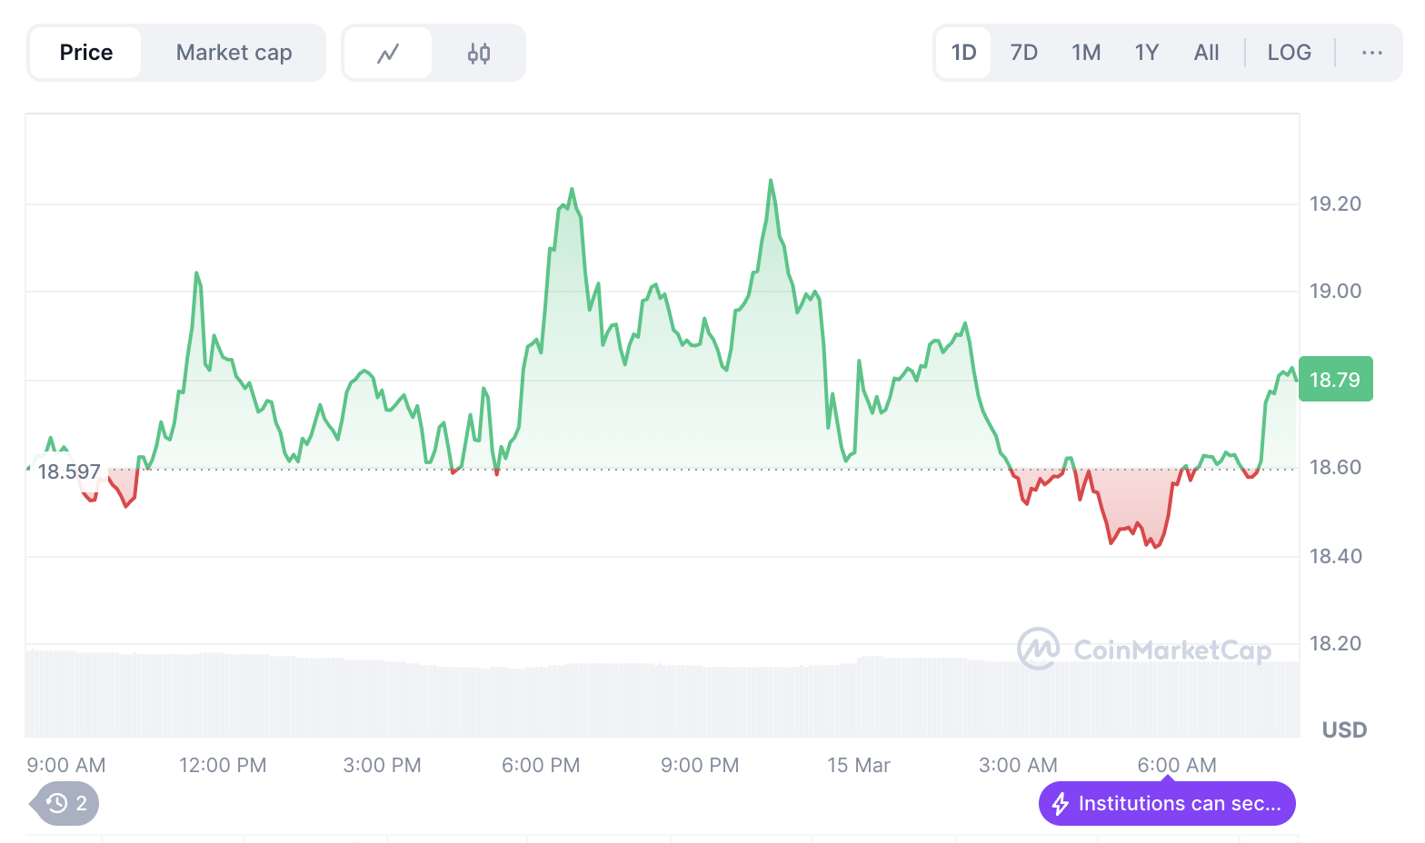Switch to the Market cap tab

[234, 53]
